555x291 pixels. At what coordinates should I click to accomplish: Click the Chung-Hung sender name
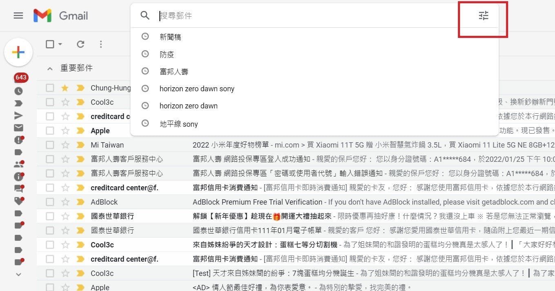111,88
